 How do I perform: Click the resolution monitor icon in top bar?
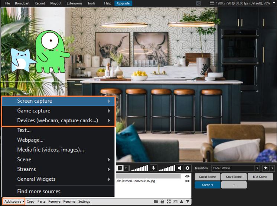(x=212, y=3)
